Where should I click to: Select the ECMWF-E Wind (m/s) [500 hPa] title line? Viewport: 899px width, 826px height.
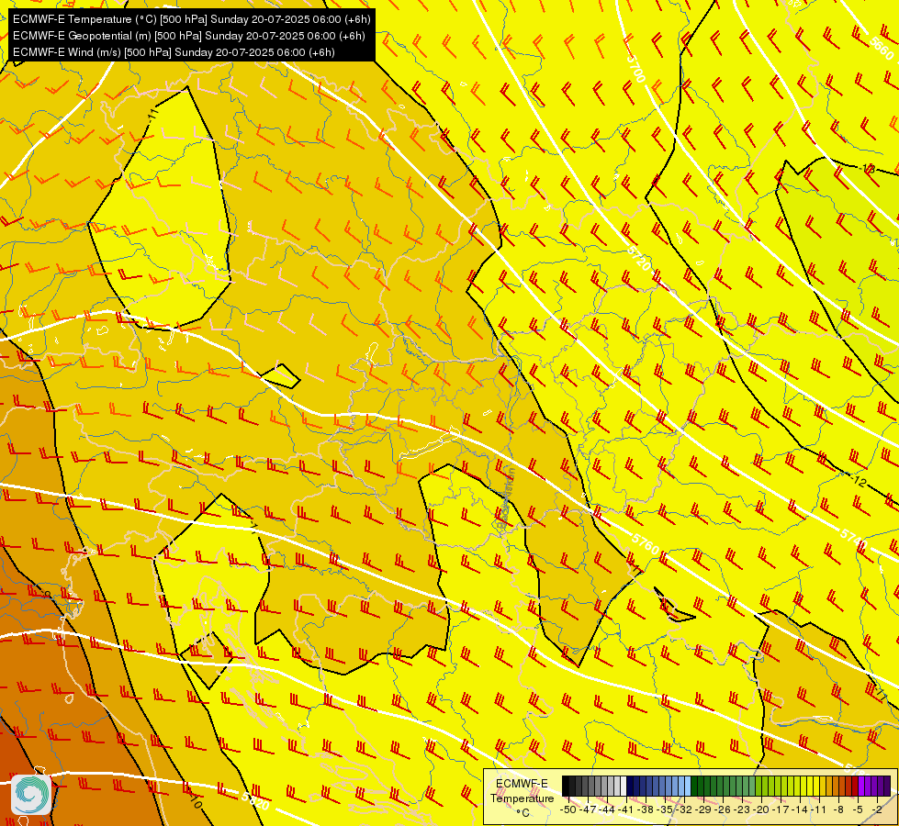(174, 52)
